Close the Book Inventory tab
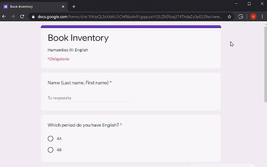This screenshot has height=167, width=267. 63,6
